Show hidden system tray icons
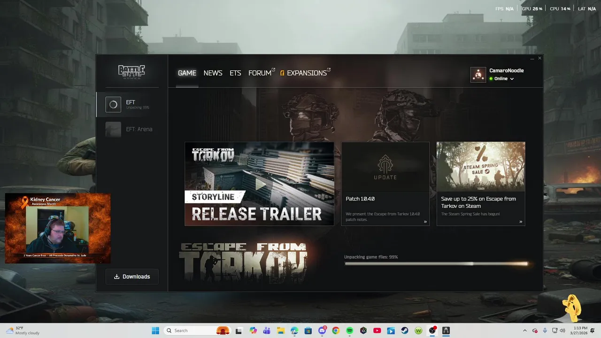Viewport: 601px width, 338px height. pyautogui.click(x=525, y=330)
